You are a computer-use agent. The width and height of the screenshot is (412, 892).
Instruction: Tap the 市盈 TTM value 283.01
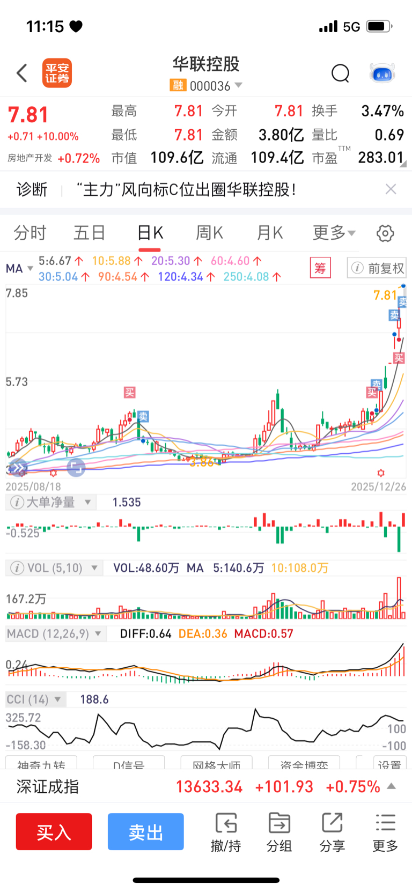381,158
